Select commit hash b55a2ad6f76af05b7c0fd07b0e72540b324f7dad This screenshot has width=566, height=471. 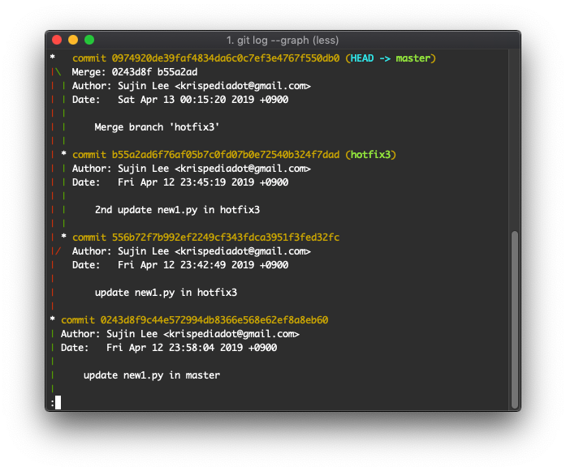(x=226, y=155)
